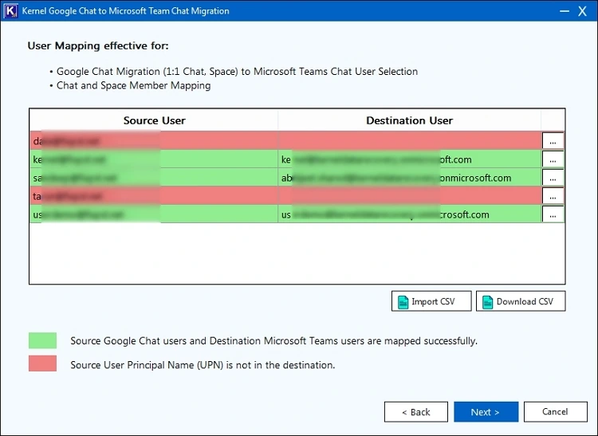598x436 pixels.
Task: Proceed using the 'Next >' button
Action: pos(486,412)
